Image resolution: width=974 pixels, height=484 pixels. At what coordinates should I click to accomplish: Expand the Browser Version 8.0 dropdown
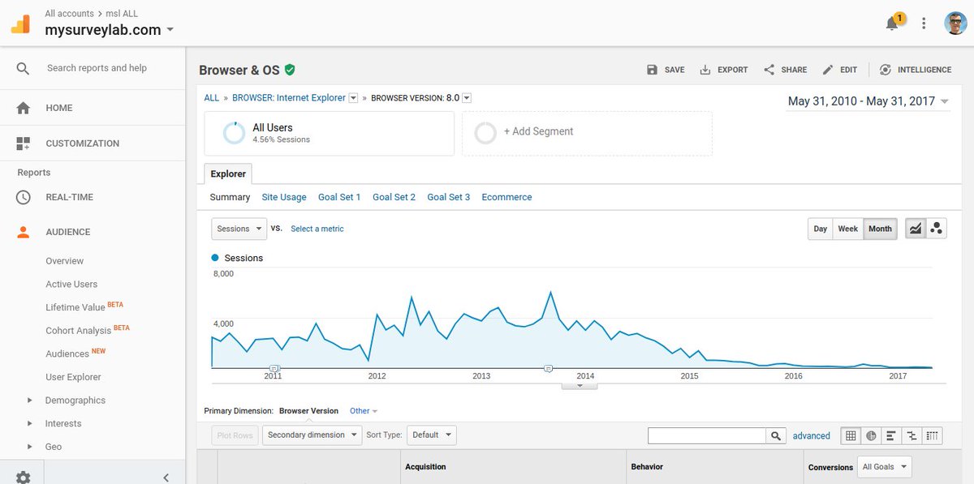click(467, 96)
